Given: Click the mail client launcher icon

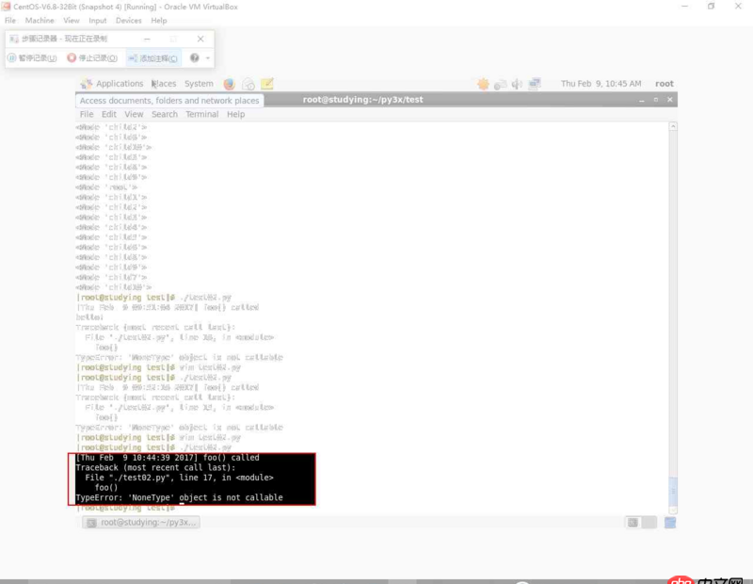Looking at the screenshot, I should click(248, 84).
